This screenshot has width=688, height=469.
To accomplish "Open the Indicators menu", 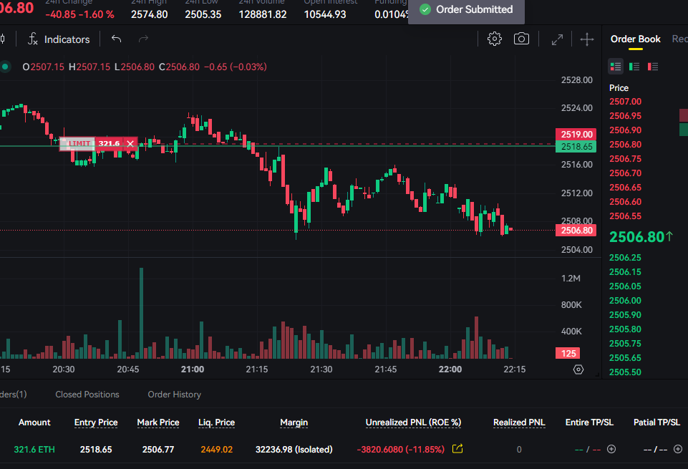I will (59, 39).
